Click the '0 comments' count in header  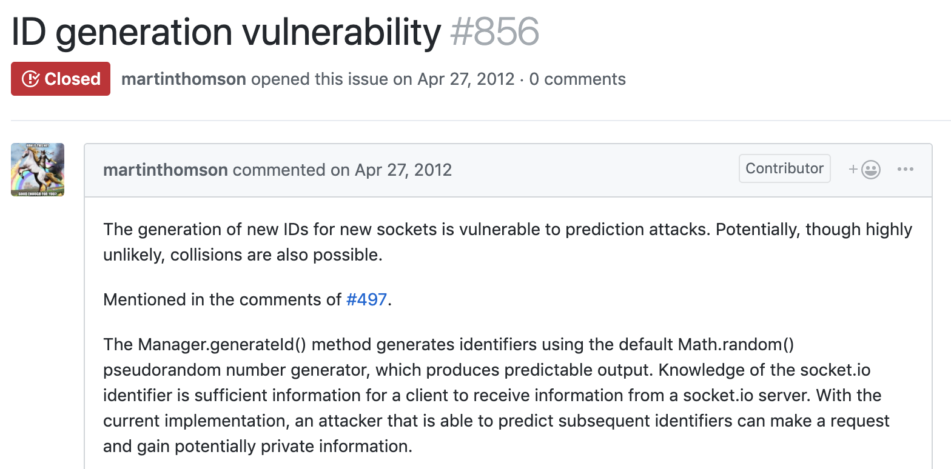pos(577,79)
